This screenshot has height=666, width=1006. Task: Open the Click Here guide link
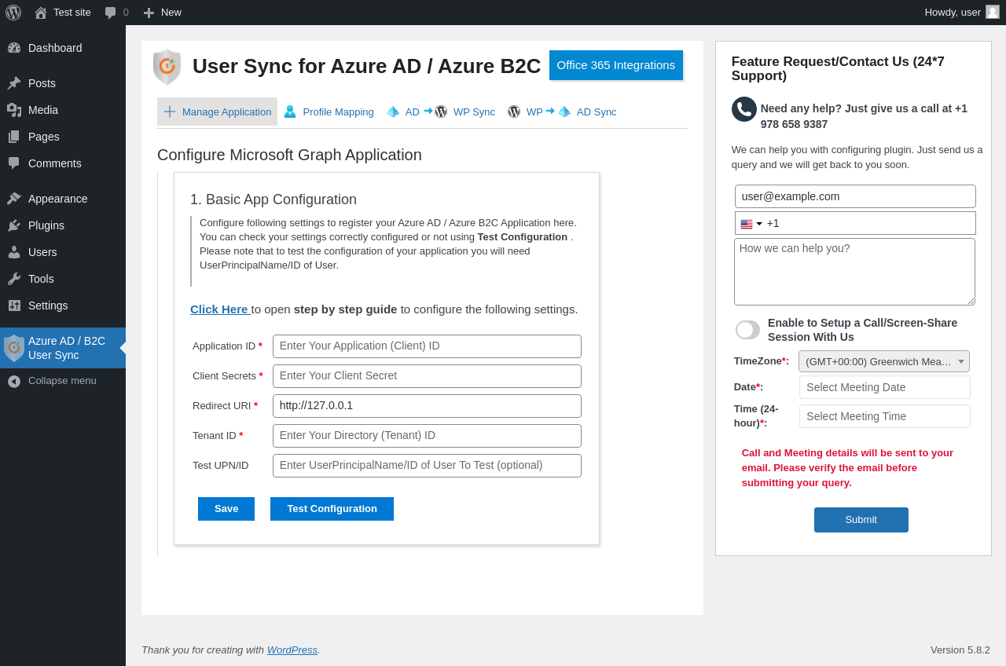219,309
